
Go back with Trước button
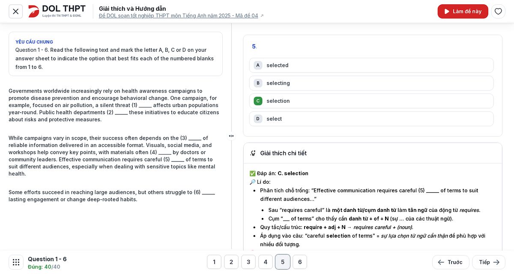pyautogui.click(x=451, y=262)
